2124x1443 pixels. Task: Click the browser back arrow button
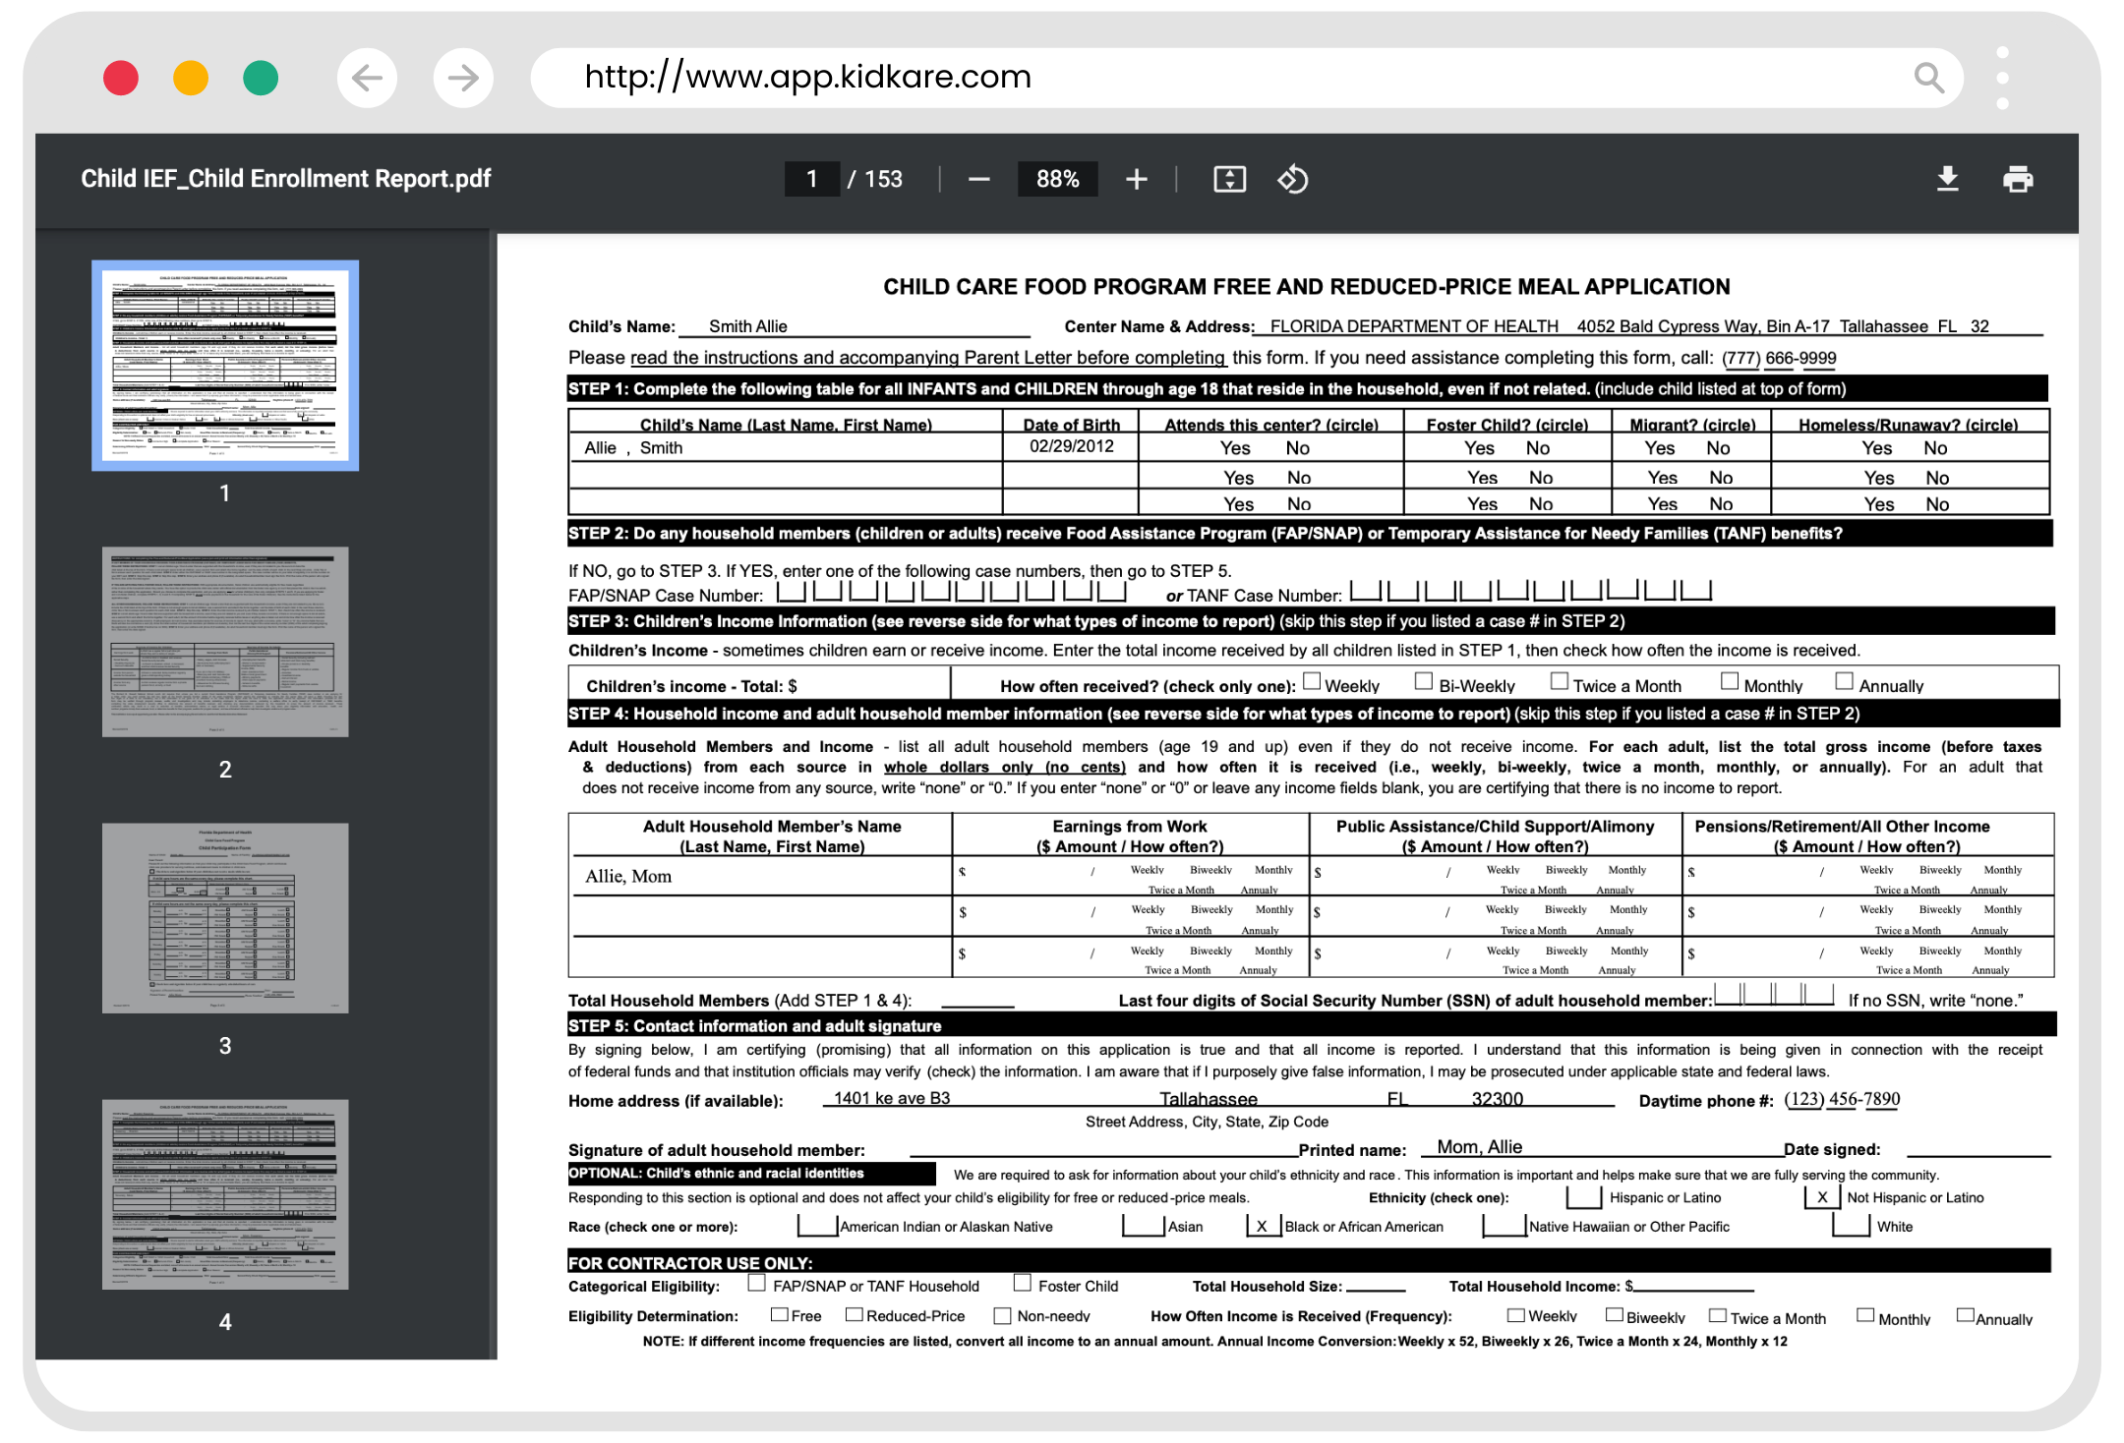click(367, 78)
